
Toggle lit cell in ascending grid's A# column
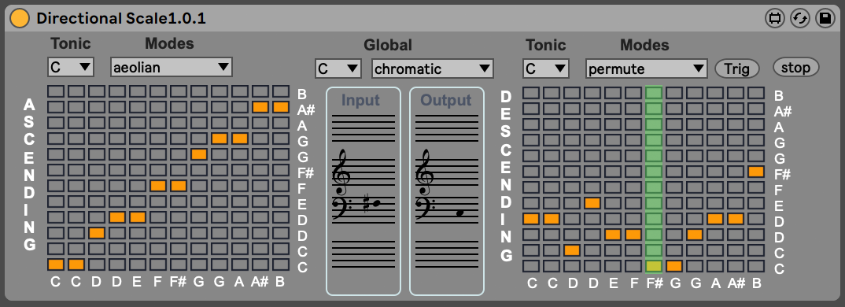(260, 107)
